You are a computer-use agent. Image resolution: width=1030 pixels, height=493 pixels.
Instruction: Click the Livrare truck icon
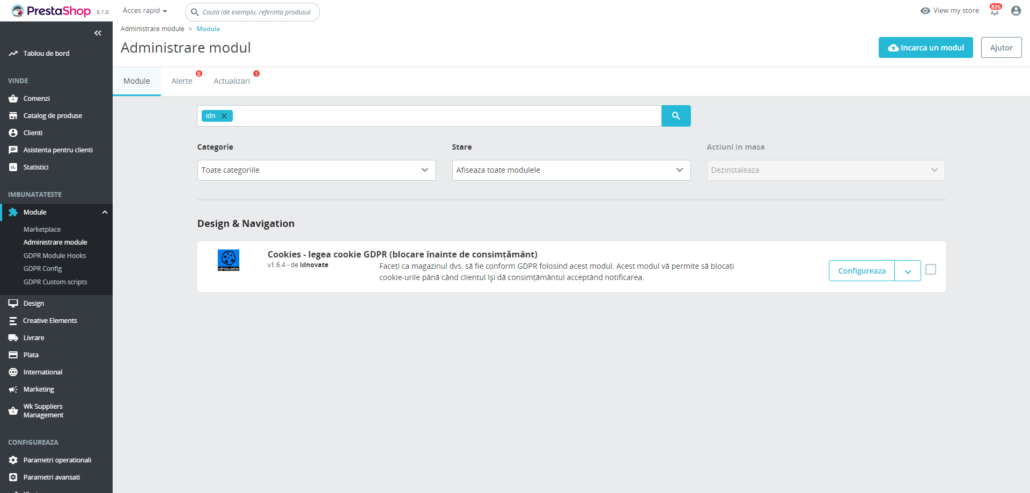pos(13,338)
